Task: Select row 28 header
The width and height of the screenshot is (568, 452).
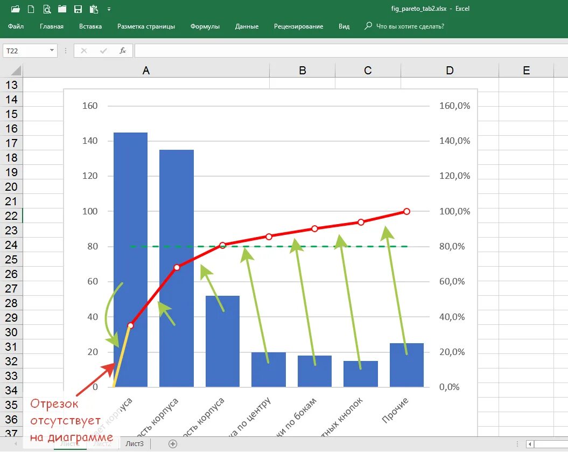Action: pyautogui.click(x=11, y=303)
